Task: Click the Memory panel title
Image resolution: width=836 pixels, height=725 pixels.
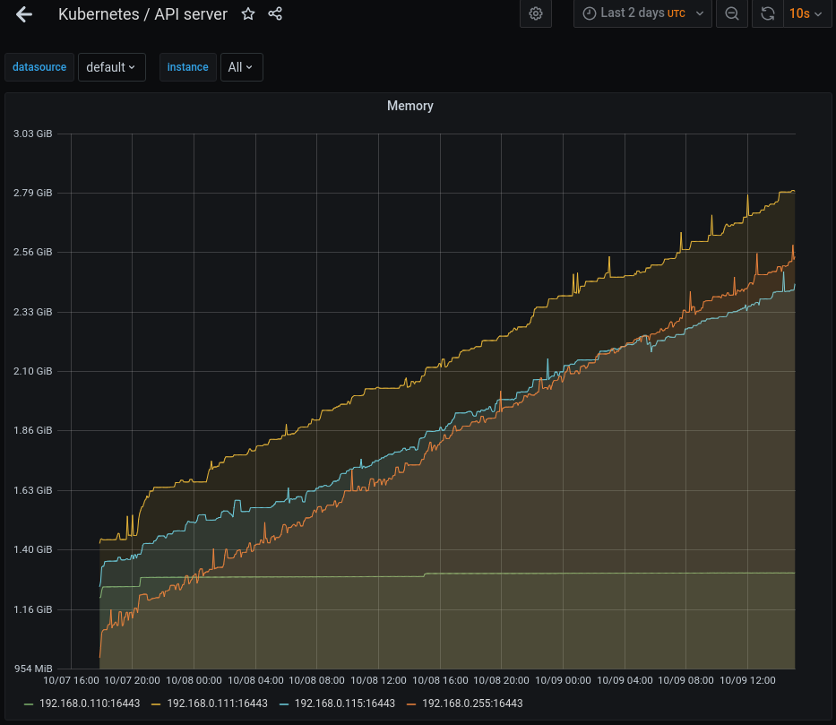Action: 410,106
